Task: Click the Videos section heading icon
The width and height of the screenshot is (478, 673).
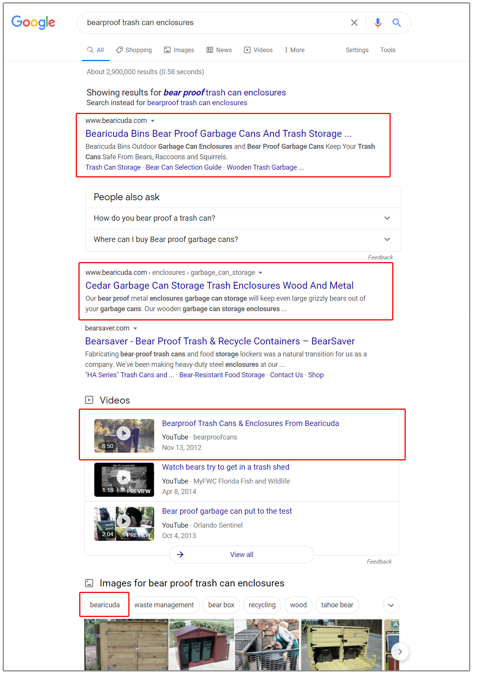Action: [x=89, y=400]
